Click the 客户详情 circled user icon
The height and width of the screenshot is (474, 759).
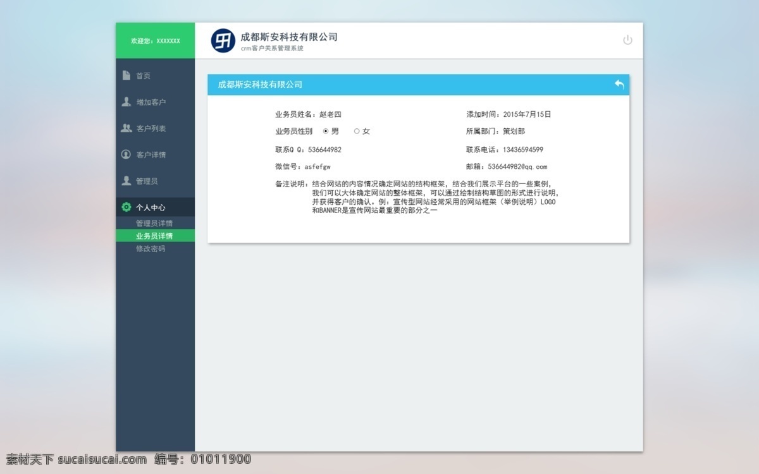click(126, 154)
